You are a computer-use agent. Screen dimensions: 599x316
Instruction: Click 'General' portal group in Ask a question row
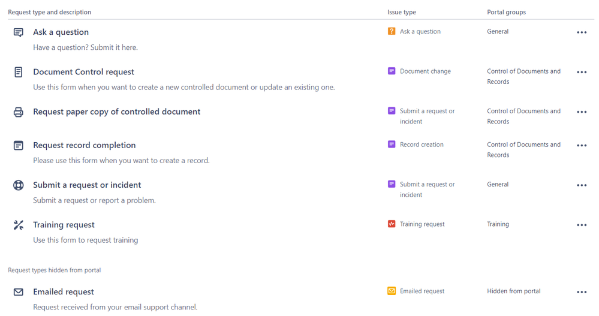coord(498,31)
